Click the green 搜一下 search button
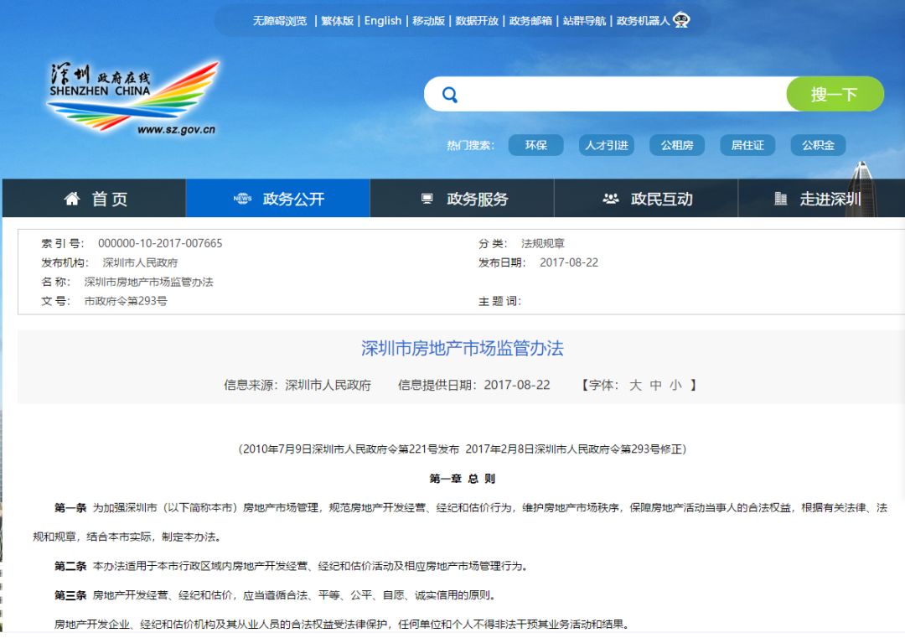The image size is (905, 638). 835,94
